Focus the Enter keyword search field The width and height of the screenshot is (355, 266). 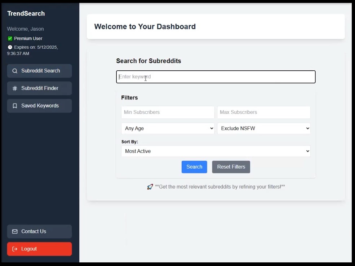click(216, 77)
